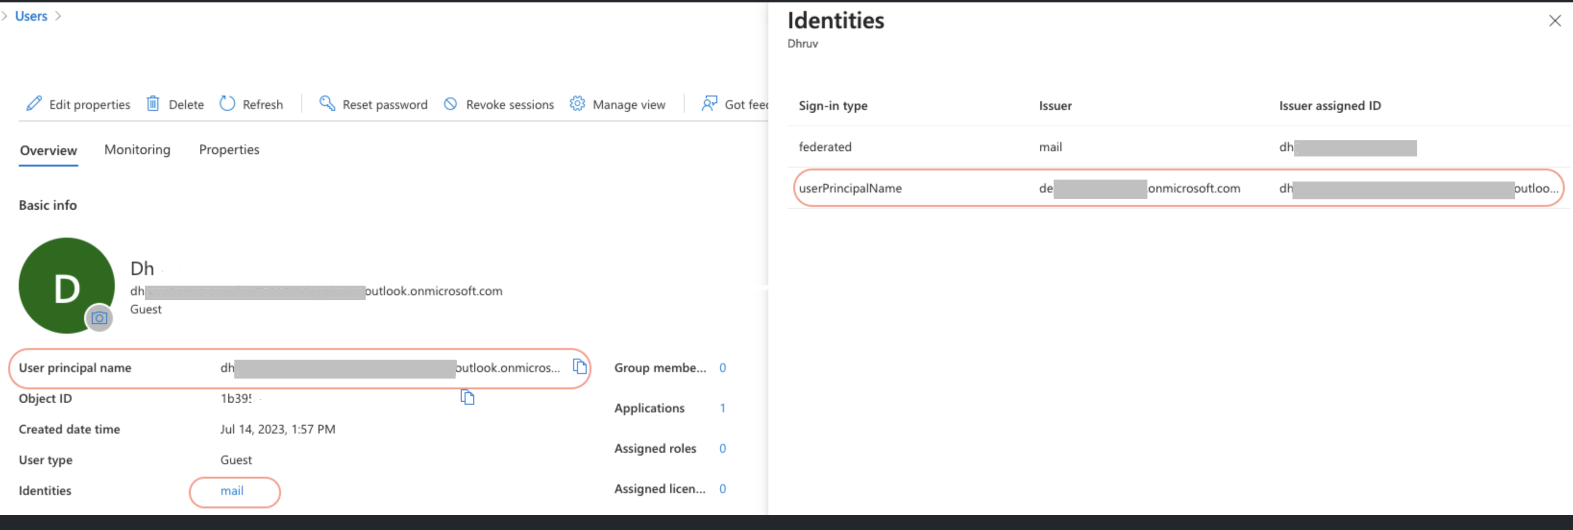Screen dimensions: 1573x530
Task: Select the userPrincipalName sign-in type cell
Action: (850, 189)
